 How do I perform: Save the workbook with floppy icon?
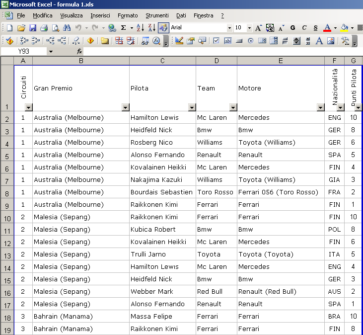click(x=33, y=28)
